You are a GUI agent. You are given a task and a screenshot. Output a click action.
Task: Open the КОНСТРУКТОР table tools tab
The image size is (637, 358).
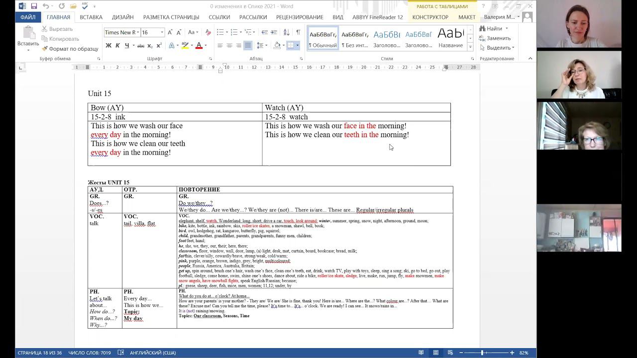pyautogui.click(x=430, y=17)
